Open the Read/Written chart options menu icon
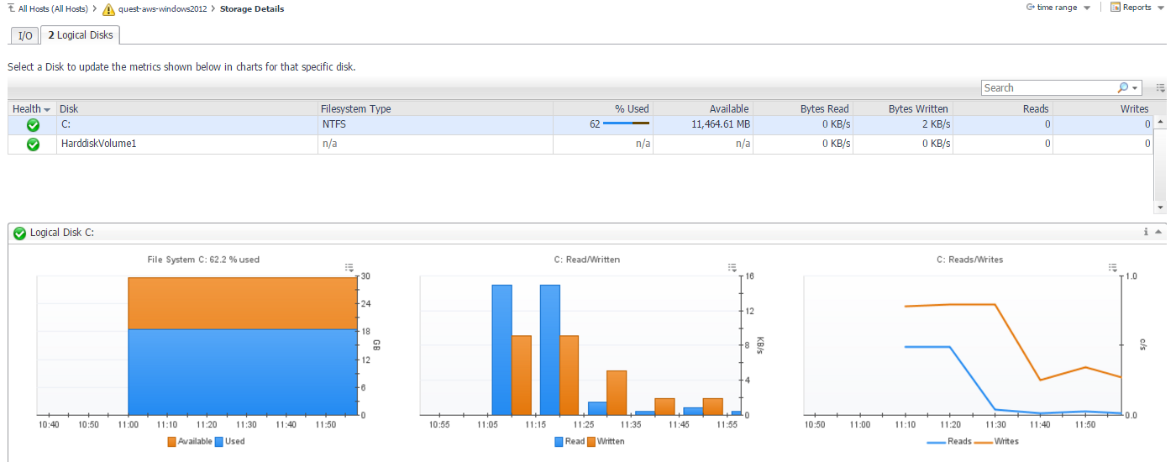 [732, 268]
